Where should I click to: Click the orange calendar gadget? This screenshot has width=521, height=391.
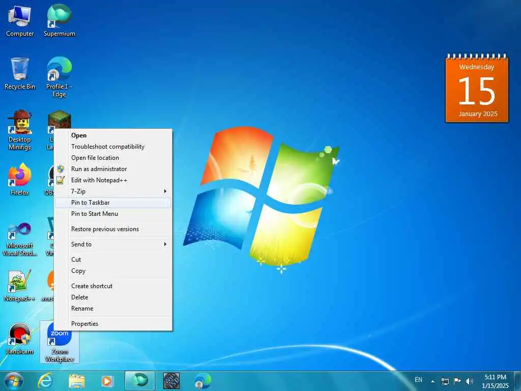click(x=477, y=88)
